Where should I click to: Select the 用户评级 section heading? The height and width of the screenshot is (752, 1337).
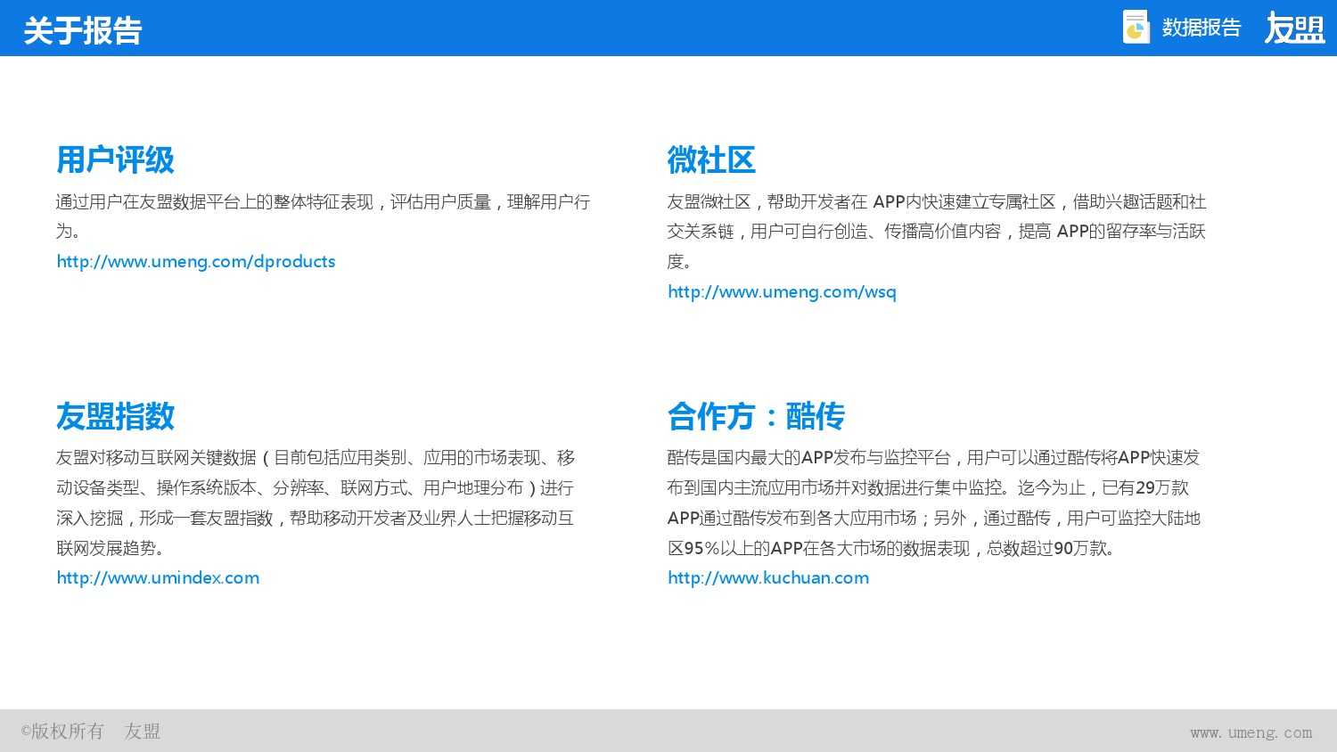coord(114,160)
